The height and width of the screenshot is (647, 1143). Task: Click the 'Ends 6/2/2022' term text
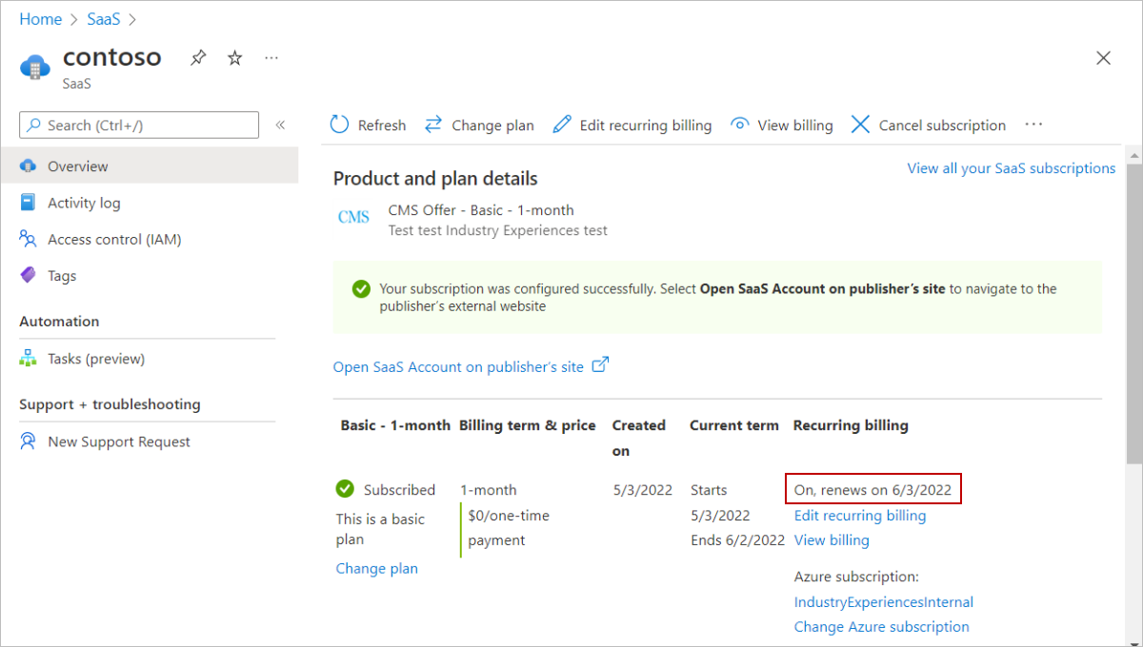[737, 540]
